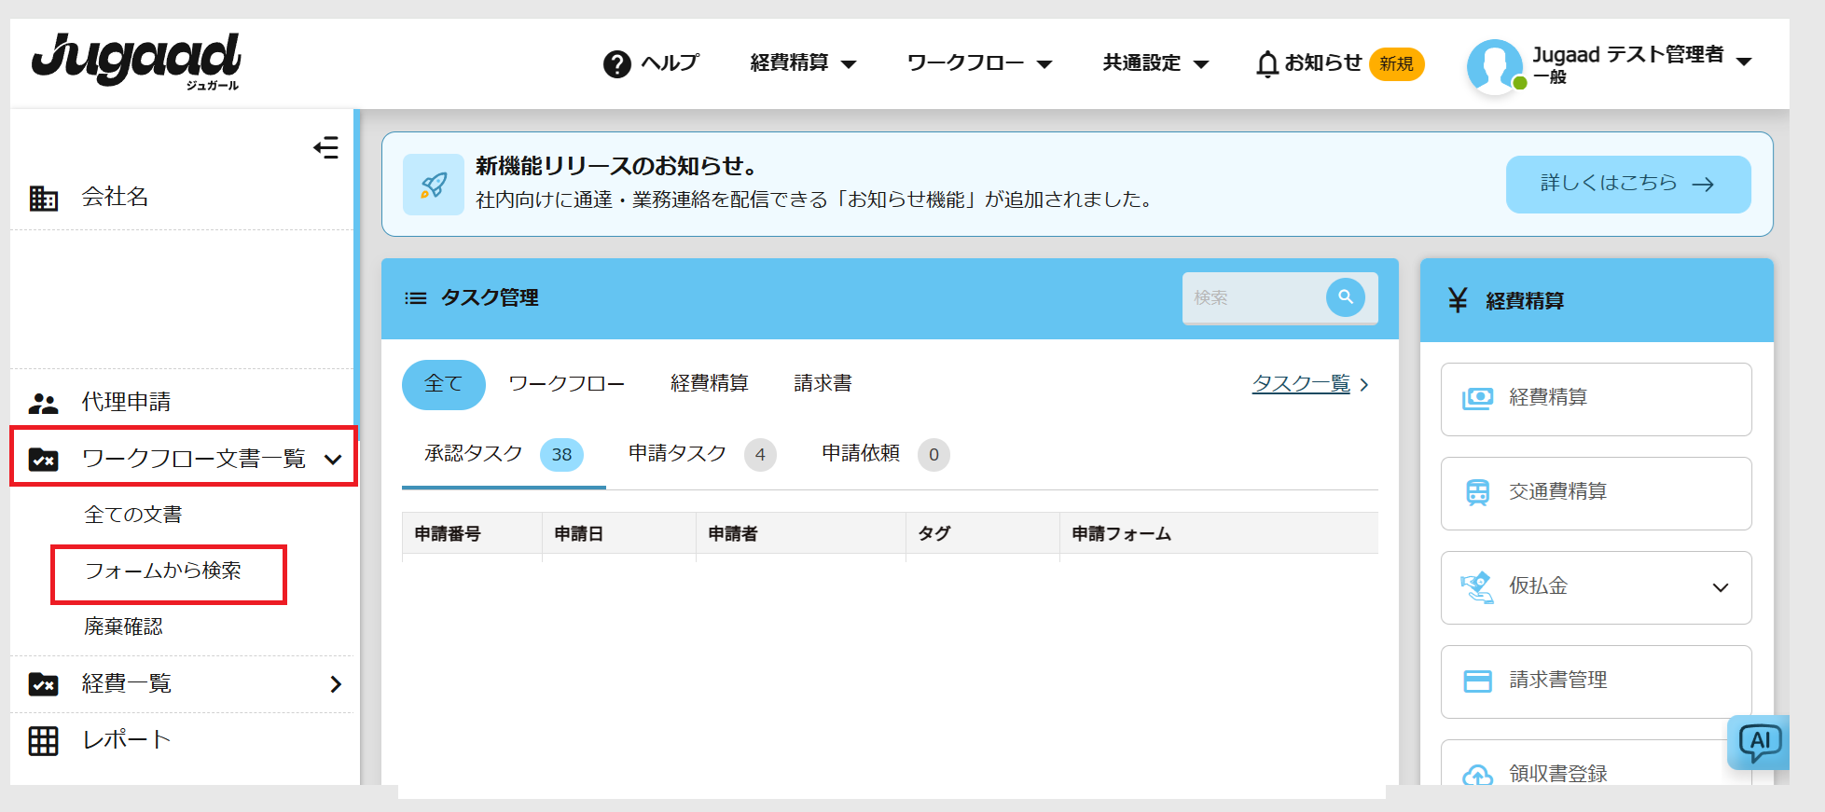The image size is (1825, 812).
Task: Open the レポート grid icon in sidebar
Action: (x=44, y=741)
